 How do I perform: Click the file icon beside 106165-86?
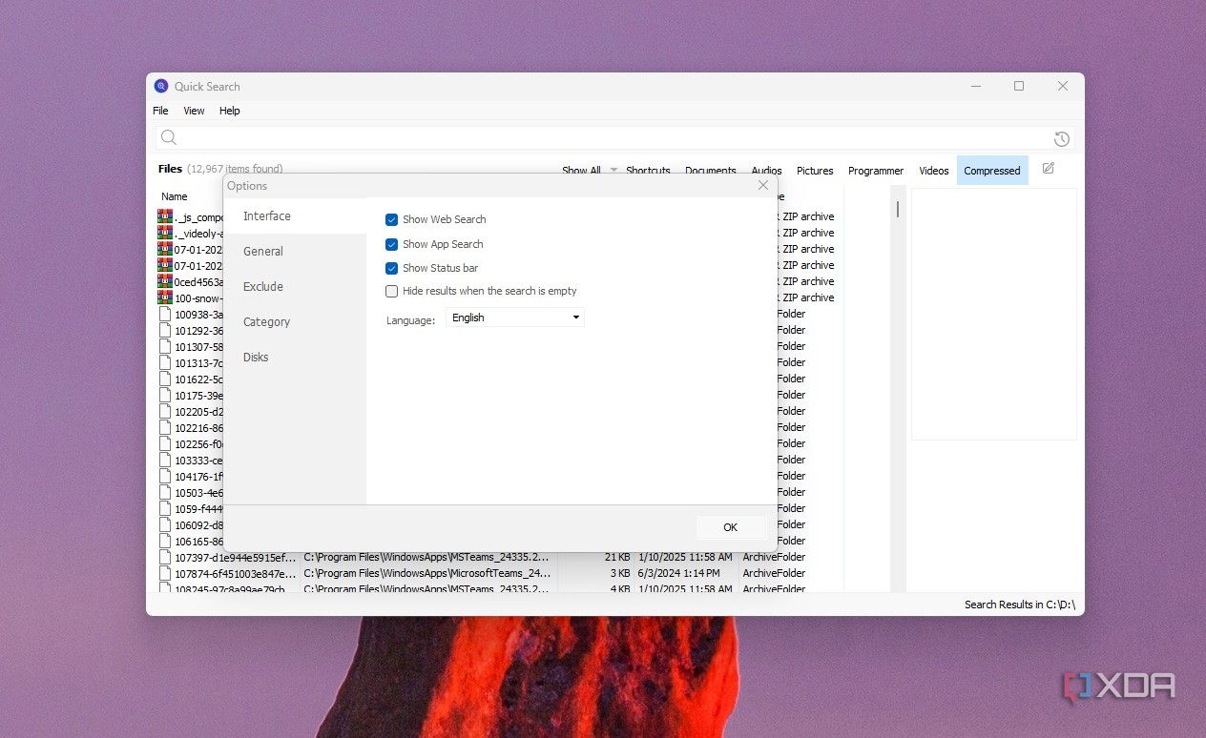(165, 541)
